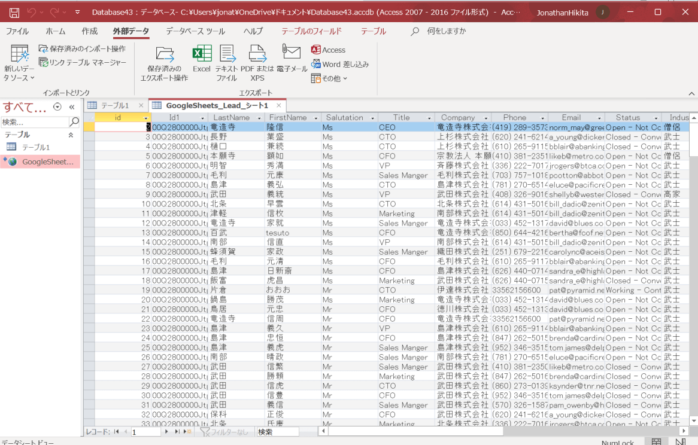698x445 pixels.
Task: Select GoogleSheet linked table in navigation
Action: pos(41,162)
